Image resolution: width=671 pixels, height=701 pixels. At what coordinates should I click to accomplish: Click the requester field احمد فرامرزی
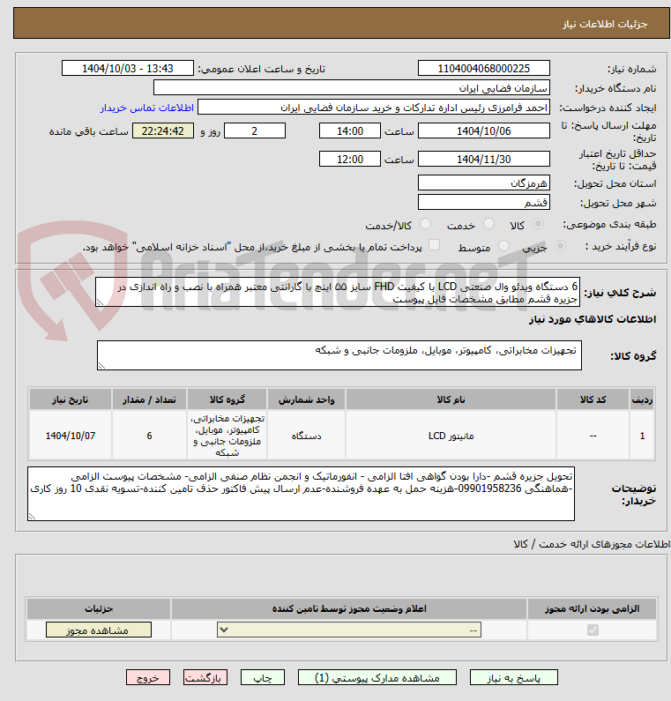pyautogui.click(x=374, y=108)
